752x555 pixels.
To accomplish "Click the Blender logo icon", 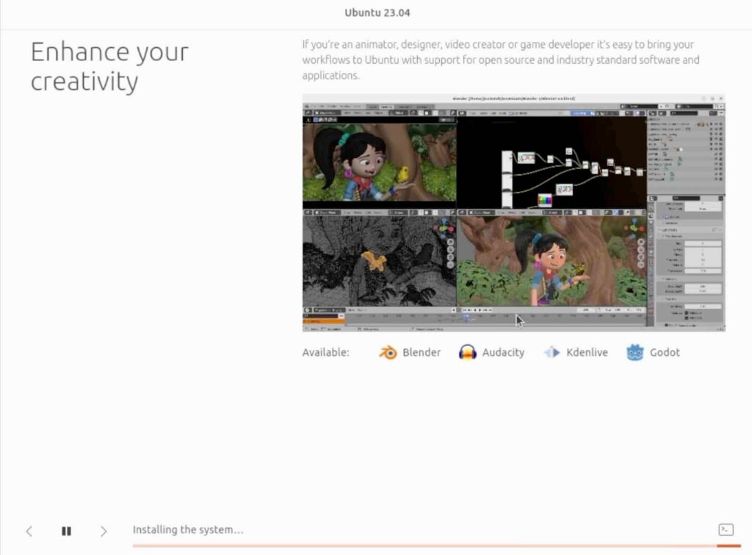I will click(388, 352).
